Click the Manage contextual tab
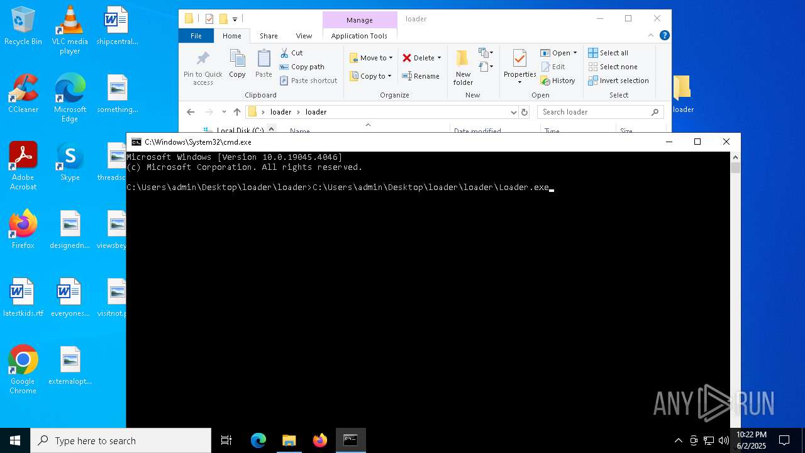Viewport: 805px width, 453px height. click(360, 20)
